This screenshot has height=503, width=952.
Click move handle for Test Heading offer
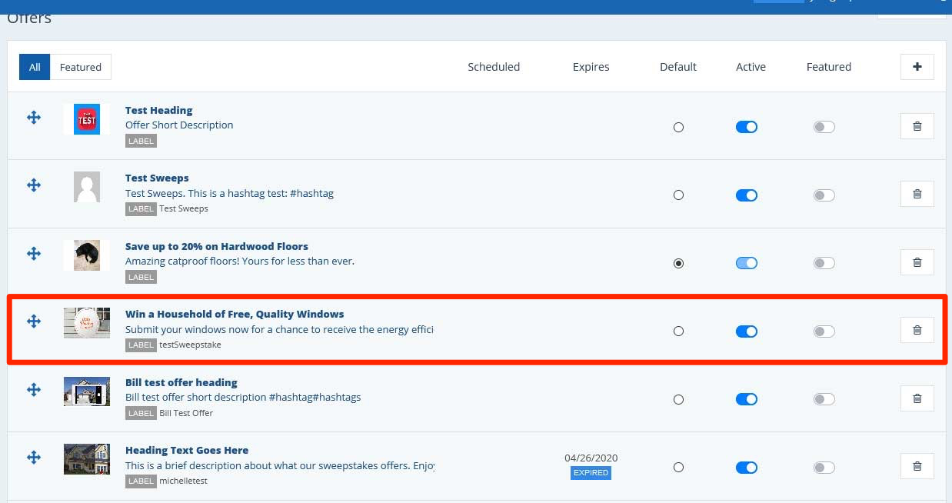34,118
